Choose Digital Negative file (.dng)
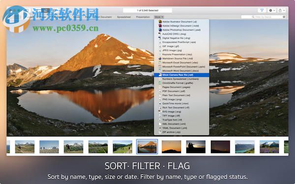Viewport: 295px width, 184px height. tap(181, 38)
